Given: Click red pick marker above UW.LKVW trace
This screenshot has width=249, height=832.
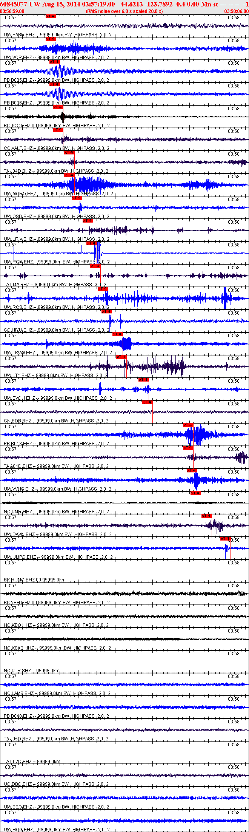Looking at the screenshot, I should tap(118, 334).
